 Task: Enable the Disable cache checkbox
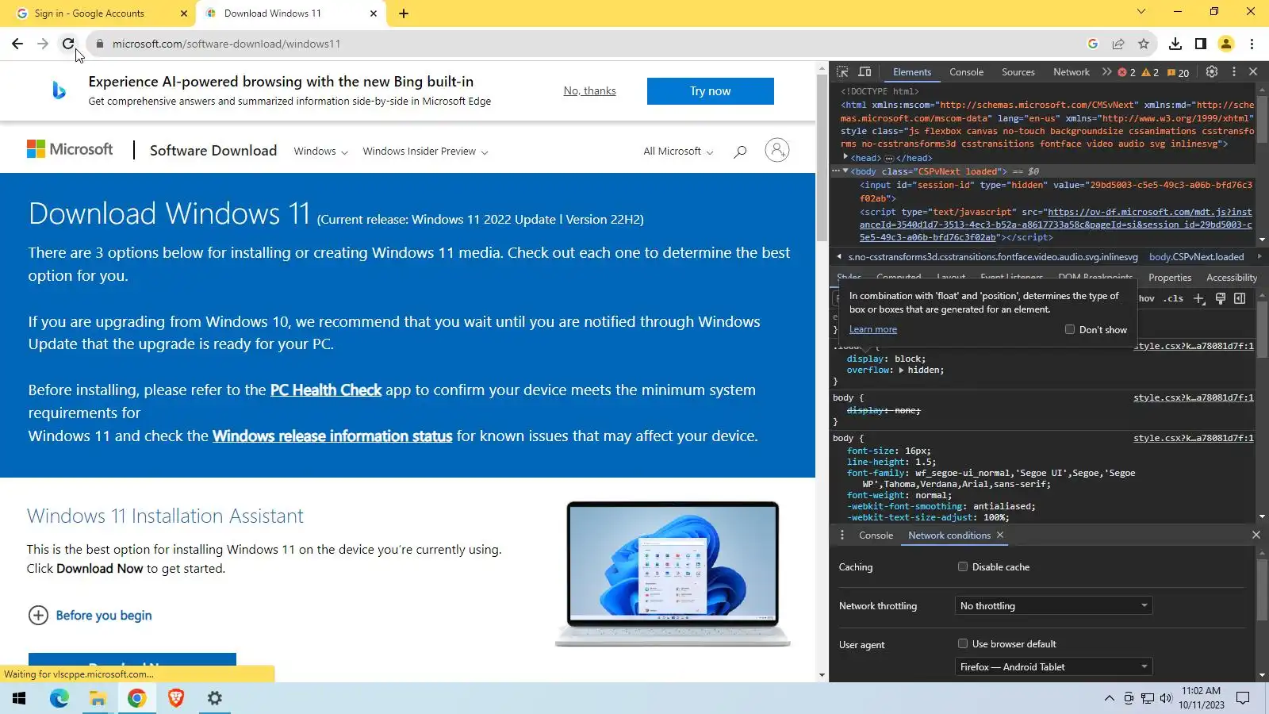(963, 566)
